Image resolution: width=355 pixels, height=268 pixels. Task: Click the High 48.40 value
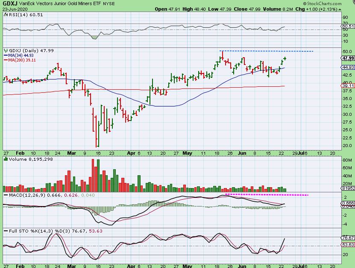click(194, 9)
